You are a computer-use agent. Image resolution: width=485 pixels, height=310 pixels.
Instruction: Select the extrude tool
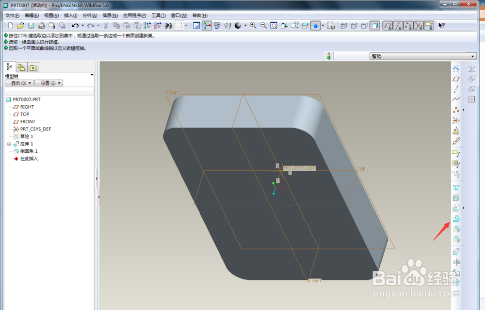(x=456, y=252)
